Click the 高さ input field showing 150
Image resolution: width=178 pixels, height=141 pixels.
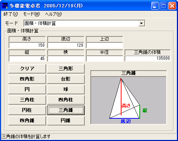pos(27,45)
